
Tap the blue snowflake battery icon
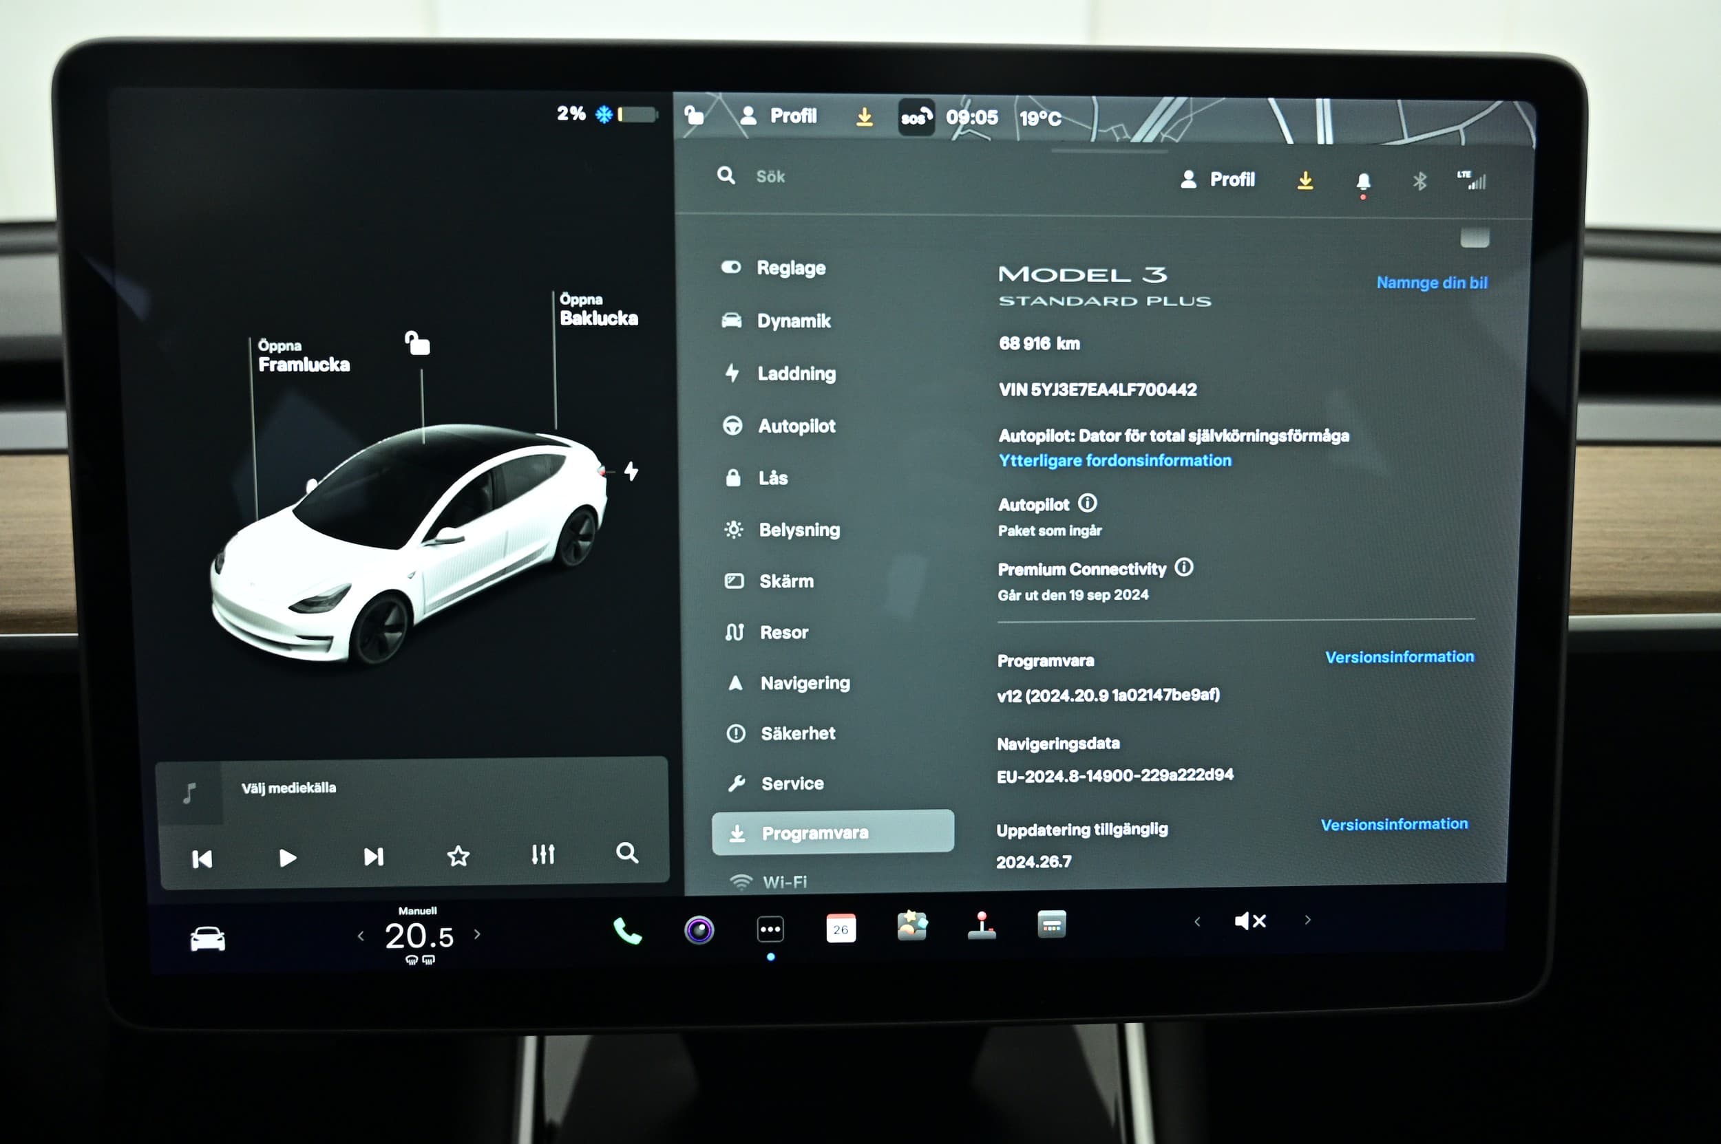click(x=604, y=115)
